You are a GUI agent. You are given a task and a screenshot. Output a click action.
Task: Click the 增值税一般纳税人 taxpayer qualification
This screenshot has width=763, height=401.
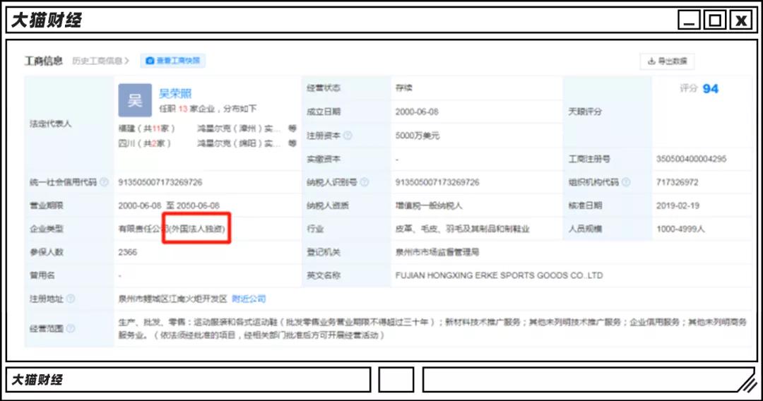(429, 205)
